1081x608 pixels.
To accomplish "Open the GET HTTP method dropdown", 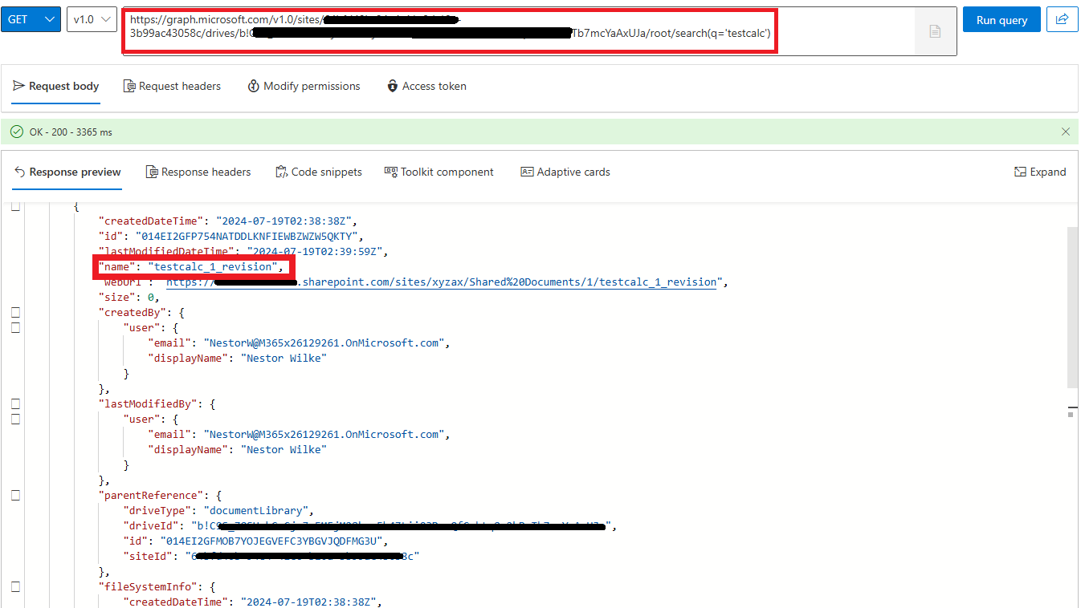I will tap(31, 19).
